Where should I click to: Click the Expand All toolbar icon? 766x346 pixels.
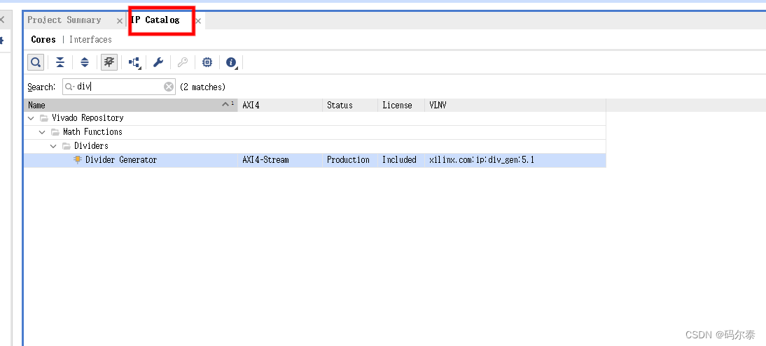pos(85,62)
